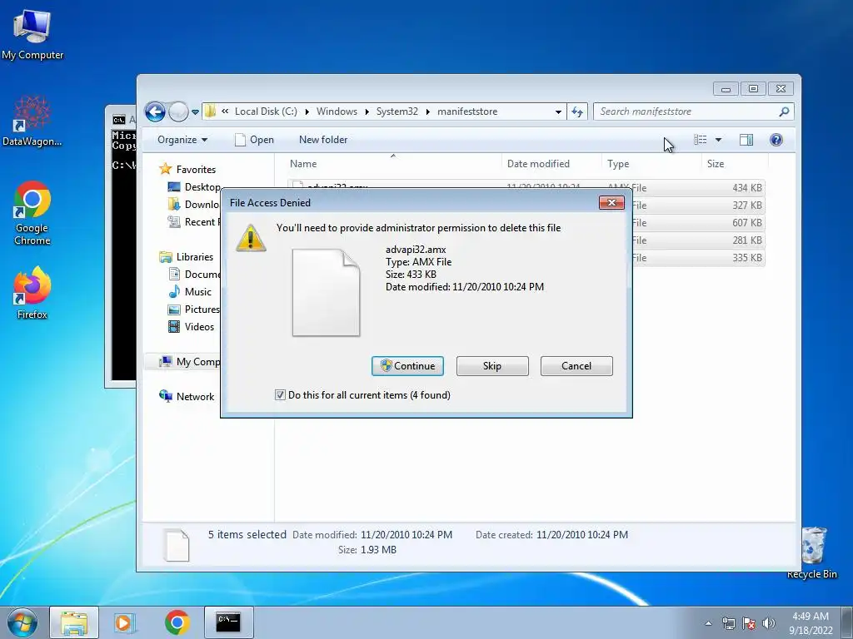
Task: Expand the arrow after Local Disk breadcrumb
Action: pyautogui.click(x=307, y=111)
